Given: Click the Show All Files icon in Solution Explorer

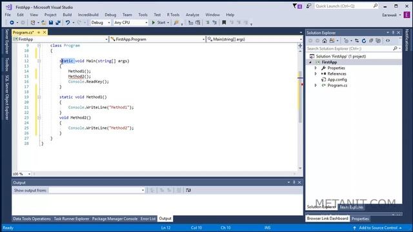Looking at the screenshot, I should (x=378, y=41).
